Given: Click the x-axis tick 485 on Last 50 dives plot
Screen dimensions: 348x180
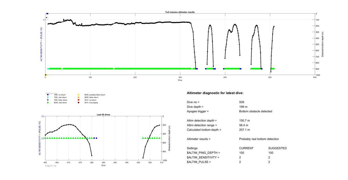Looking at the screenshot, I should pyautogui.click(x=104, y=163).
